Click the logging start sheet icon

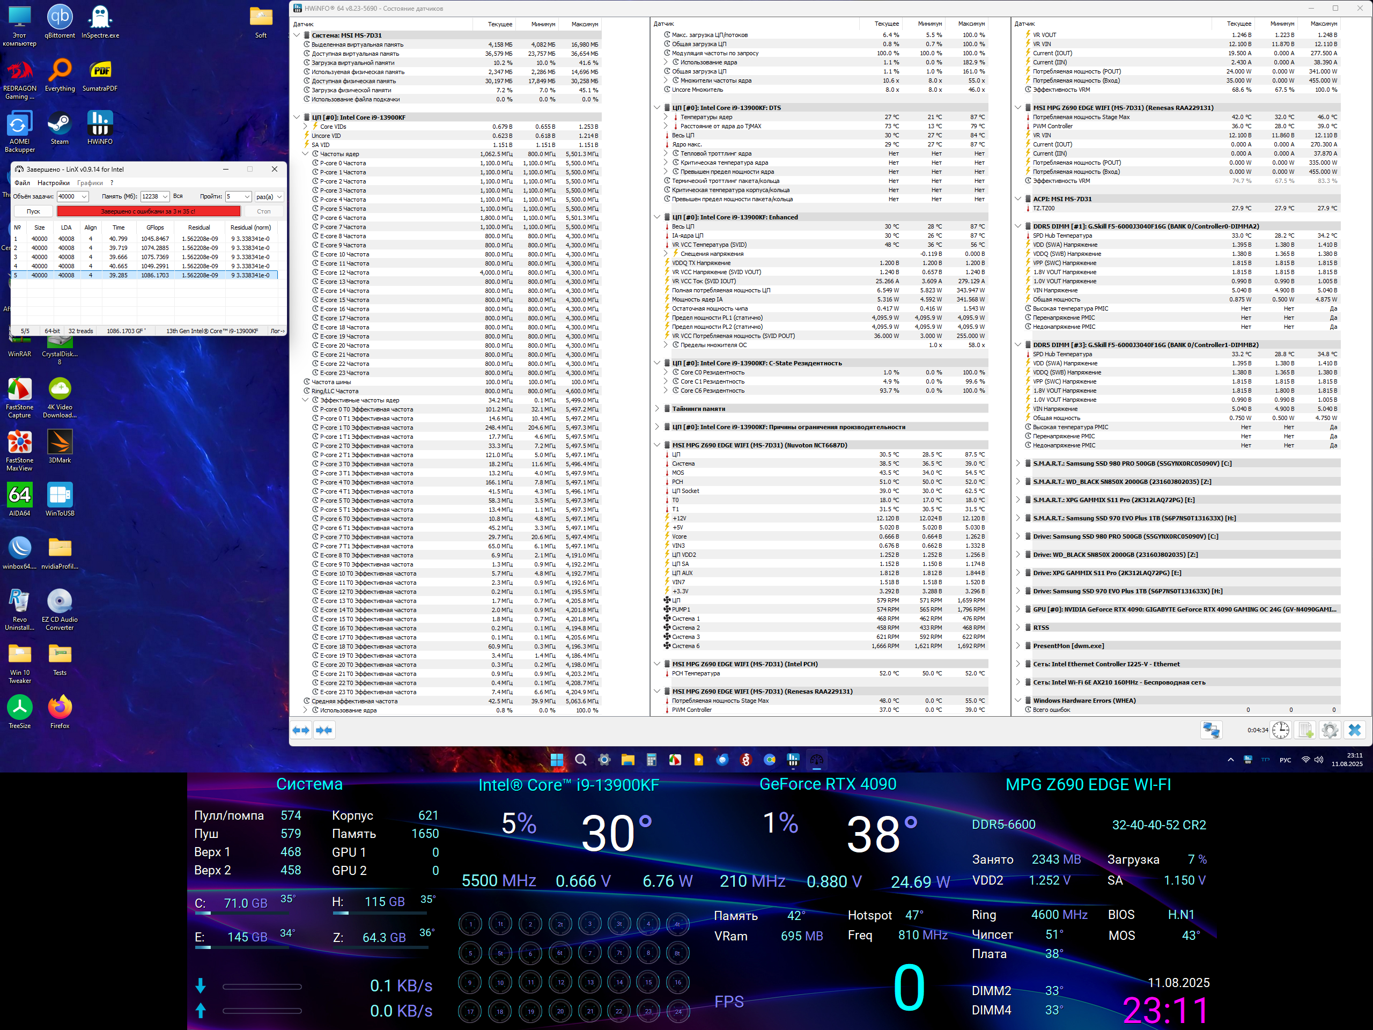tap(1305, 730)
